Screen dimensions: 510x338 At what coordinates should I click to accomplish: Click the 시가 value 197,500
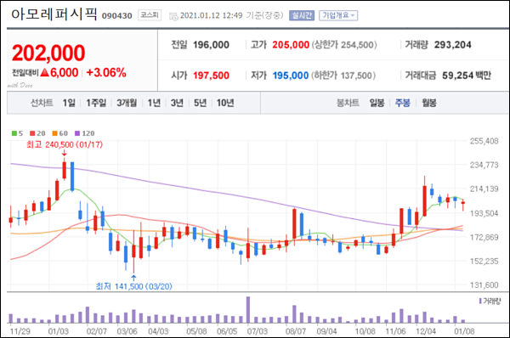(211, 76)
